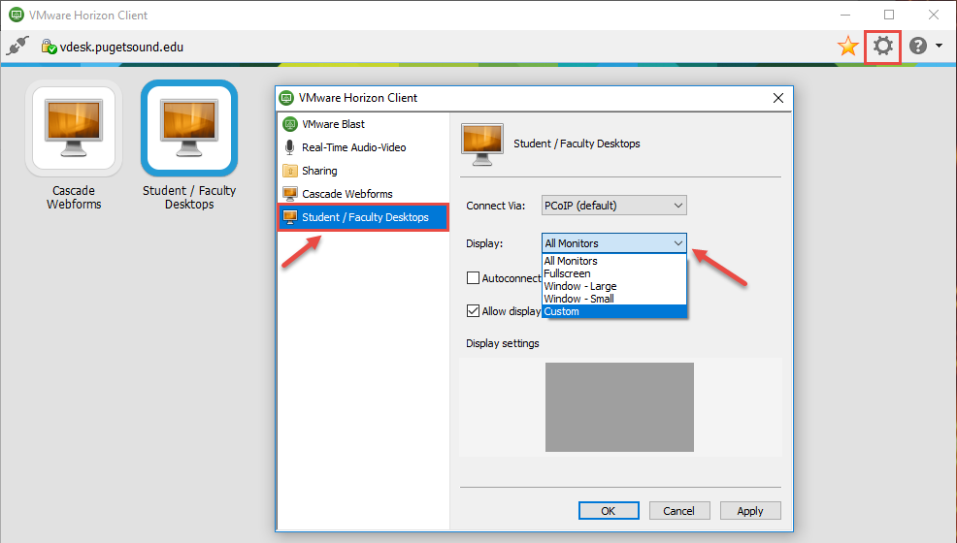Select the Cascade Webforms desktop thumbnail
The image size is (957, 543).
pyautogui.click(x=74, y=128)
